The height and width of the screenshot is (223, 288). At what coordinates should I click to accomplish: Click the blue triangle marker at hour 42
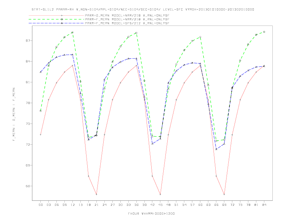click(152, 144)
